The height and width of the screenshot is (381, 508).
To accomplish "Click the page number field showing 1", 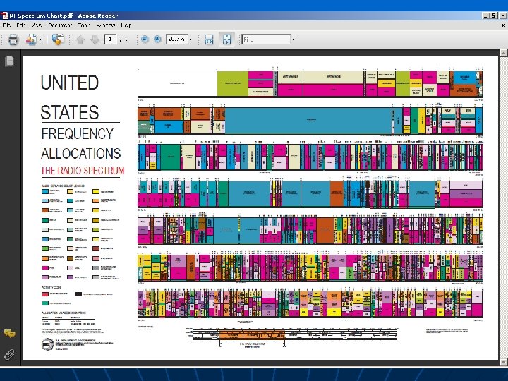I will pyautogui.click(x=111, y=40).
